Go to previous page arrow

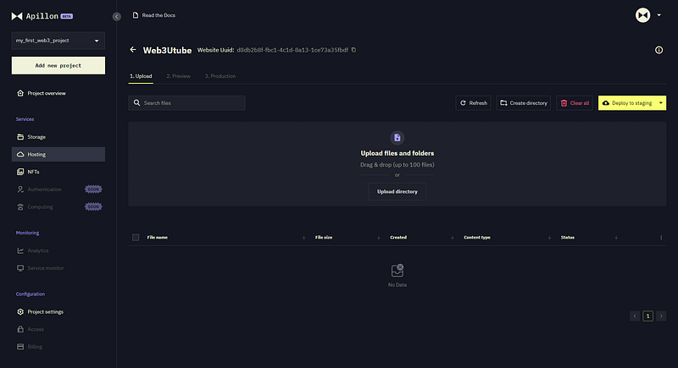pos(635,316)
